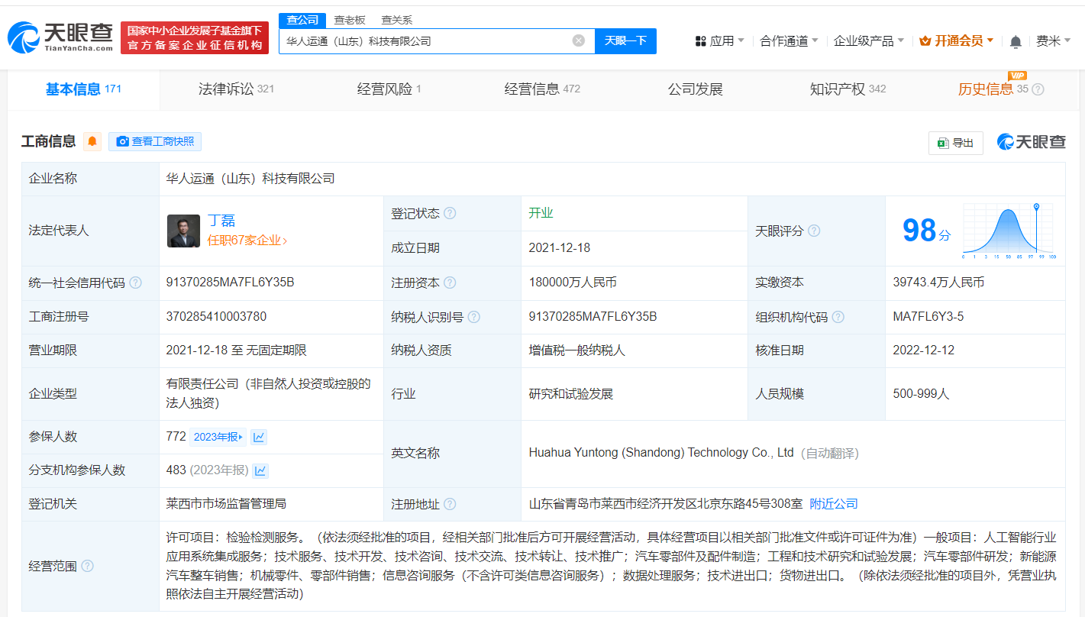Click the bell icon beside 工商信息
The image size is (1085, 617).
point(92,141)
